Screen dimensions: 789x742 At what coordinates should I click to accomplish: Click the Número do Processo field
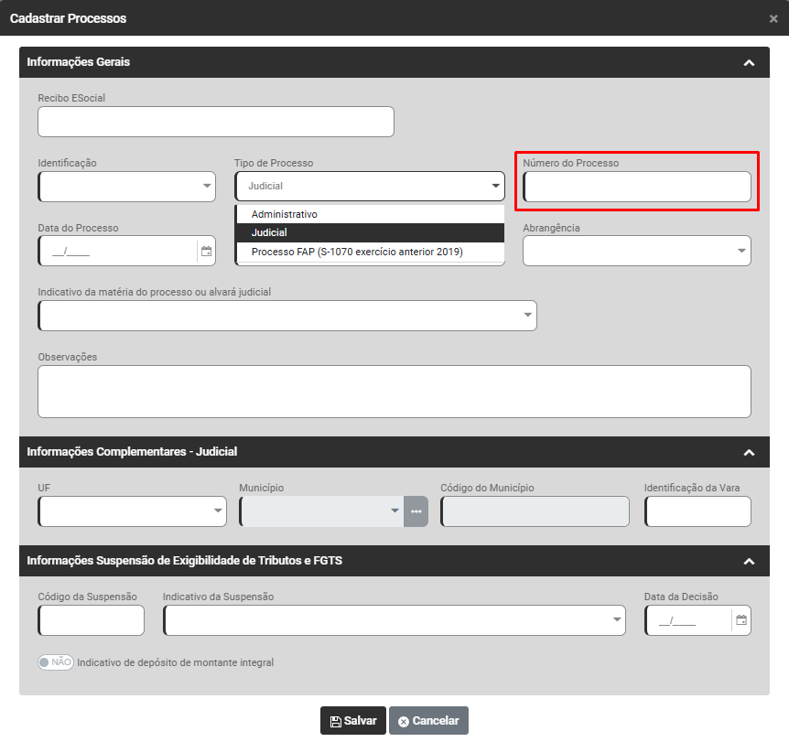[637, 187]
